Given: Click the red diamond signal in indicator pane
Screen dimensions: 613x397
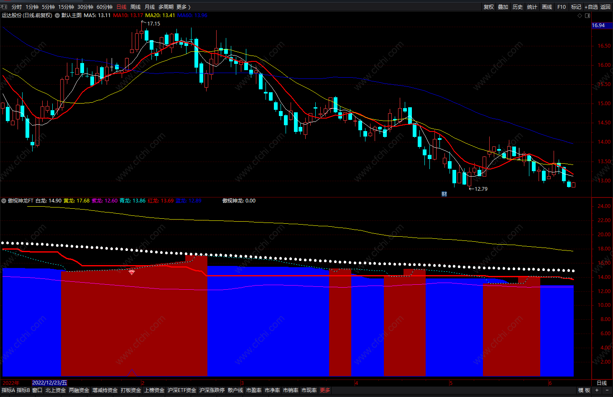Looking at the screenshot, I should tap(132, 272).
